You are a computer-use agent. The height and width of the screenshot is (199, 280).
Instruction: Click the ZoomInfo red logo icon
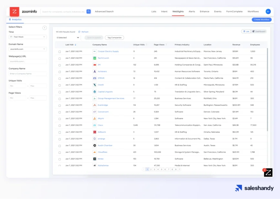tap(15, 12)
